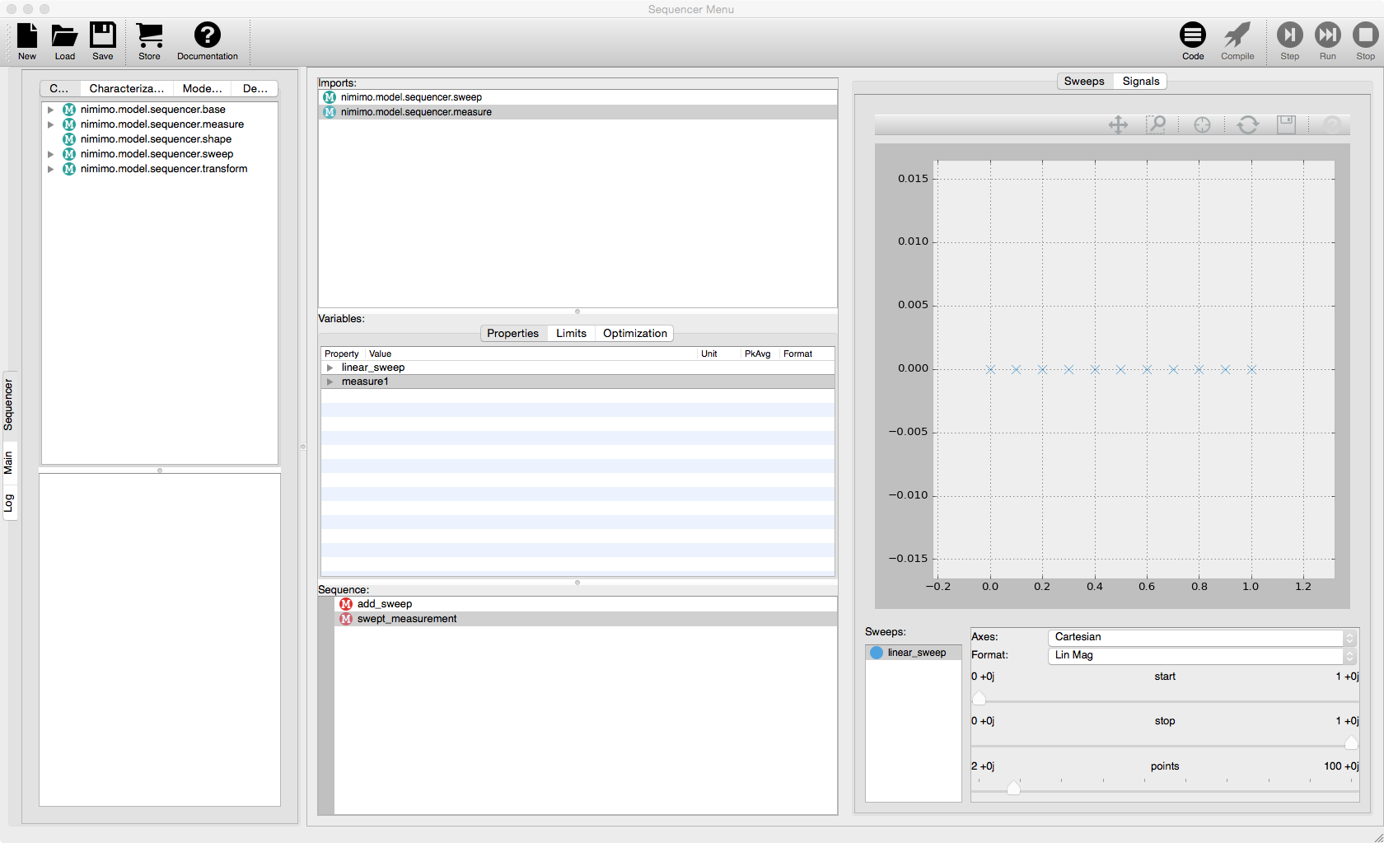This screenshot has width=1384, height=843.
Task: Expand the linear_sweep variable row
Action: coord(330,368)
